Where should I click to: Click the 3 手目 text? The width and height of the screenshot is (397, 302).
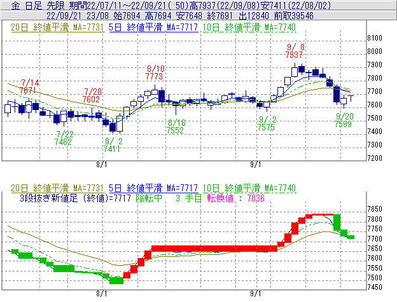[x=188, y=198]
